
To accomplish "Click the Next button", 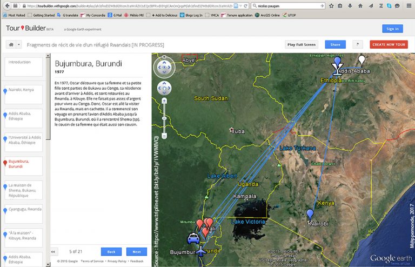I will pos(136,251).
